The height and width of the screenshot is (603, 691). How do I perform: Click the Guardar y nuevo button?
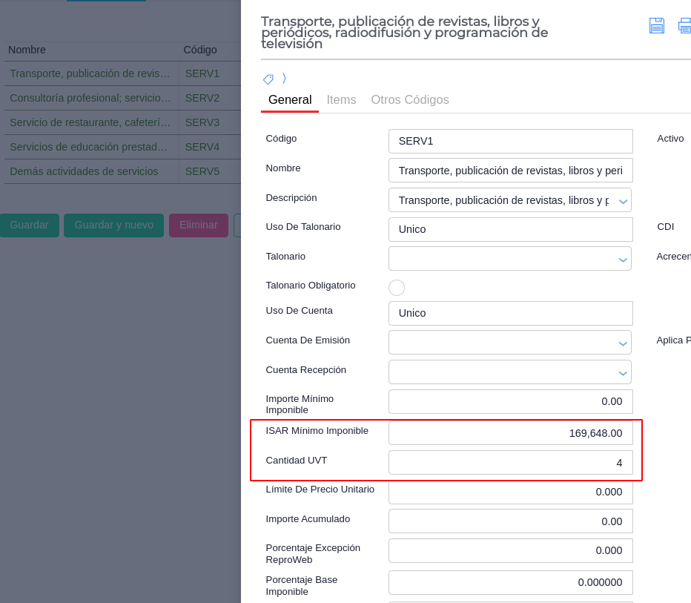click(113, 225)
